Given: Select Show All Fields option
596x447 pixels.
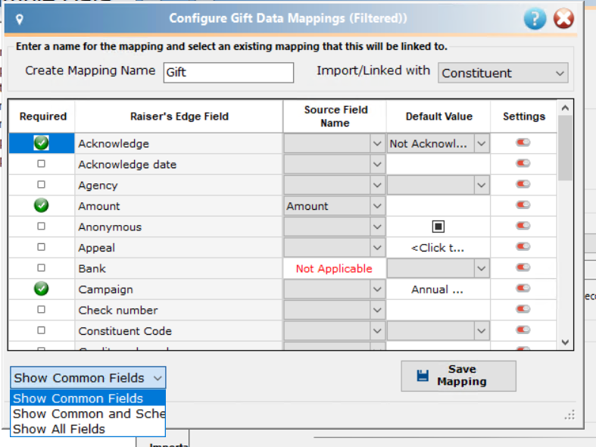Looking at the screenshot, I should pos(88,429).
